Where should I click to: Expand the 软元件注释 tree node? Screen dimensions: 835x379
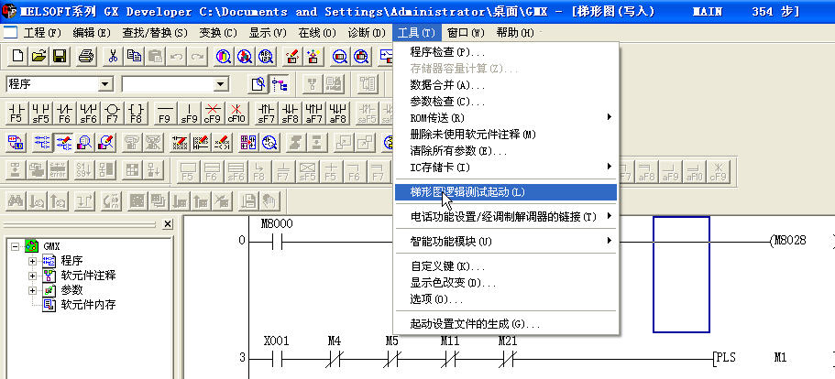pyautogui.click(x=33, y=276)
